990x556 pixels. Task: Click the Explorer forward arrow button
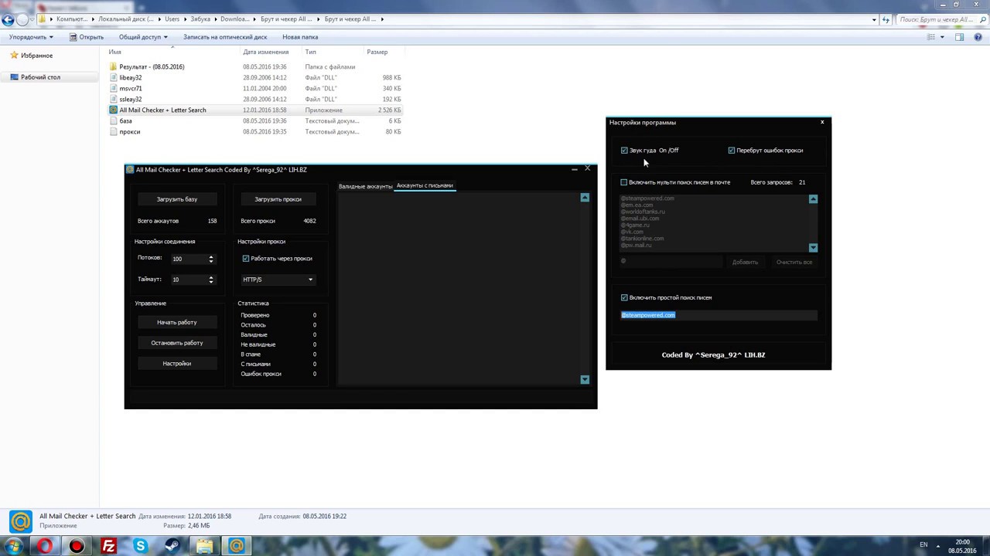(x=22, y=19)
